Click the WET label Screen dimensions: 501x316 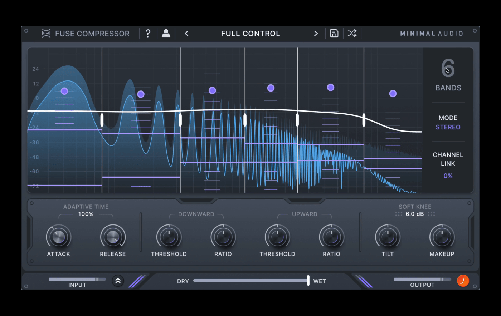[320, 281]
